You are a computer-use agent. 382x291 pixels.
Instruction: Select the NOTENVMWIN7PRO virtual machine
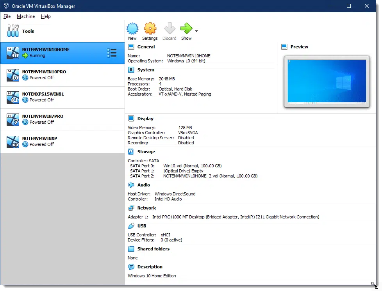[62, 120]
